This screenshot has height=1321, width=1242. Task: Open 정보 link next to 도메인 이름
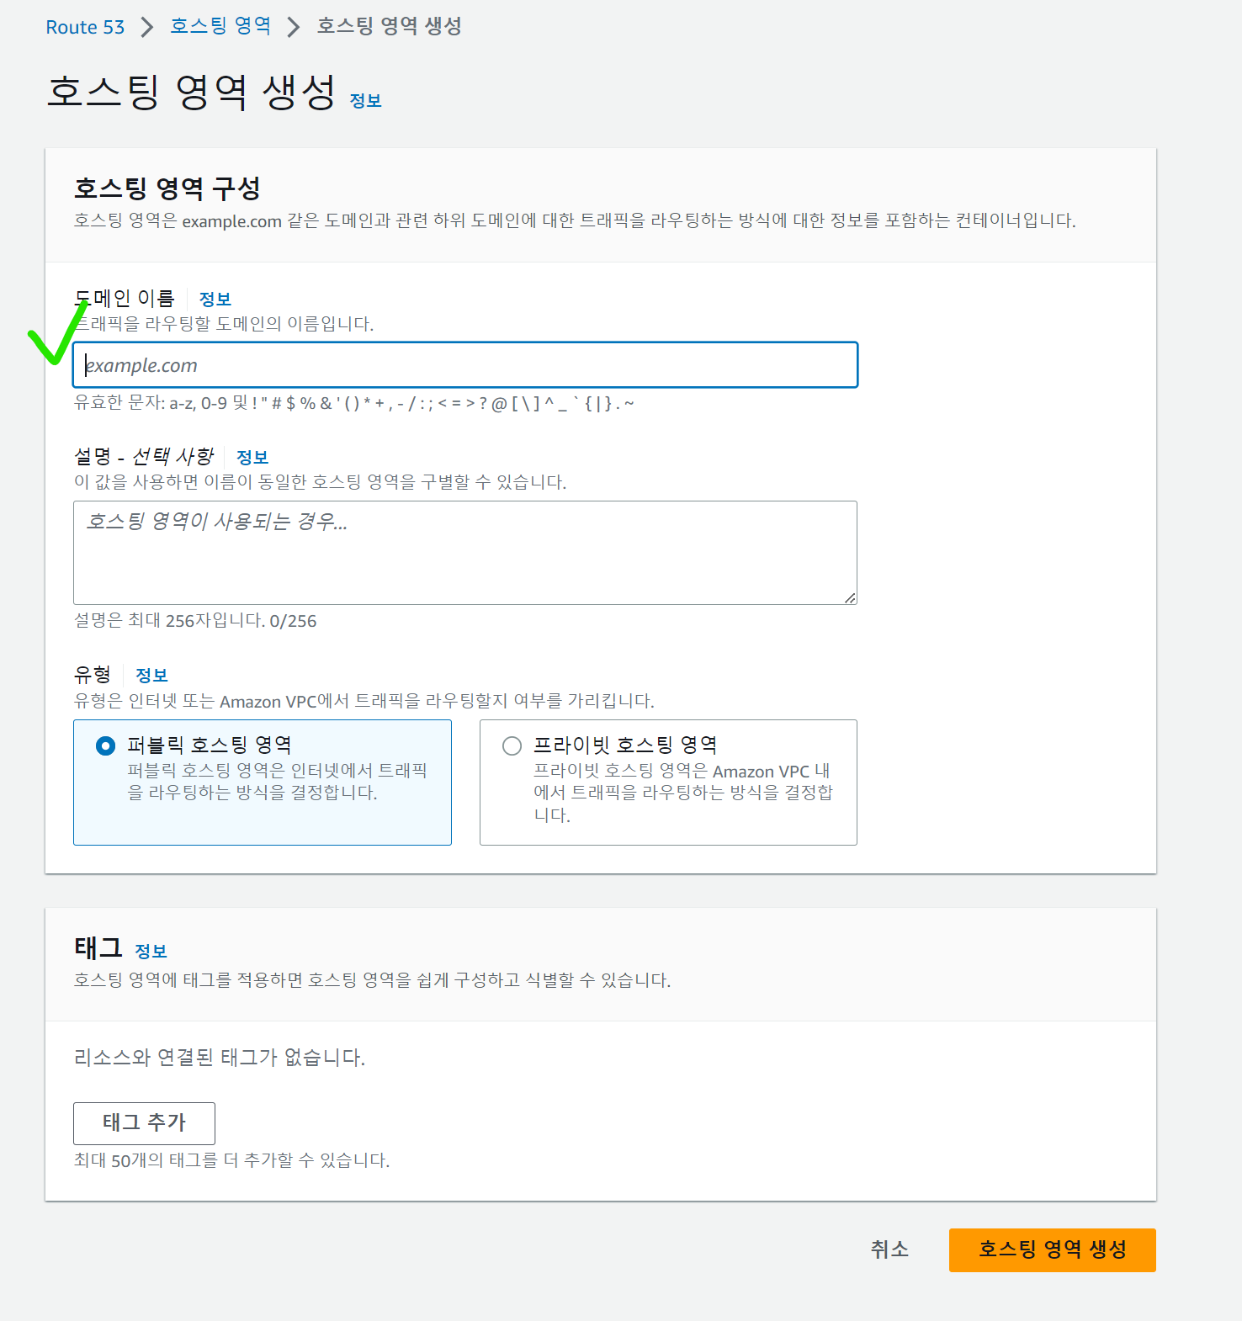click(x=215, y=299)
